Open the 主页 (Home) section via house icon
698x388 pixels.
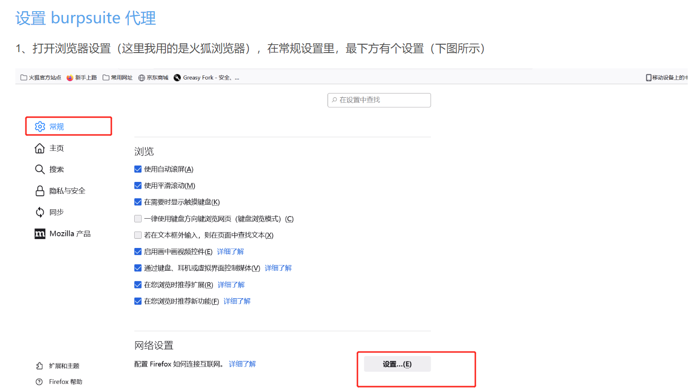click(40, 148)
